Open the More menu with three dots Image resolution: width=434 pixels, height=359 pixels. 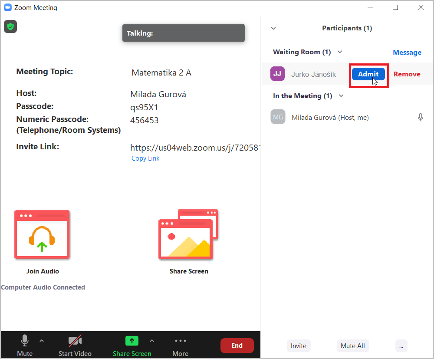(181, 346)
